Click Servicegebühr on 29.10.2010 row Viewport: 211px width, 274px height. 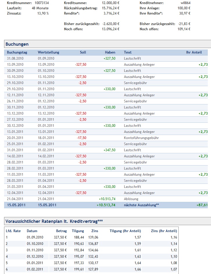tap(135, 83)
